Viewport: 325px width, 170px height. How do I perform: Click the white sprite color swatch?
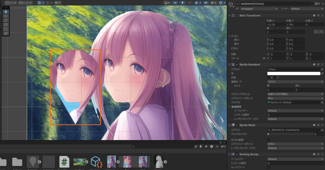point(294,73)
